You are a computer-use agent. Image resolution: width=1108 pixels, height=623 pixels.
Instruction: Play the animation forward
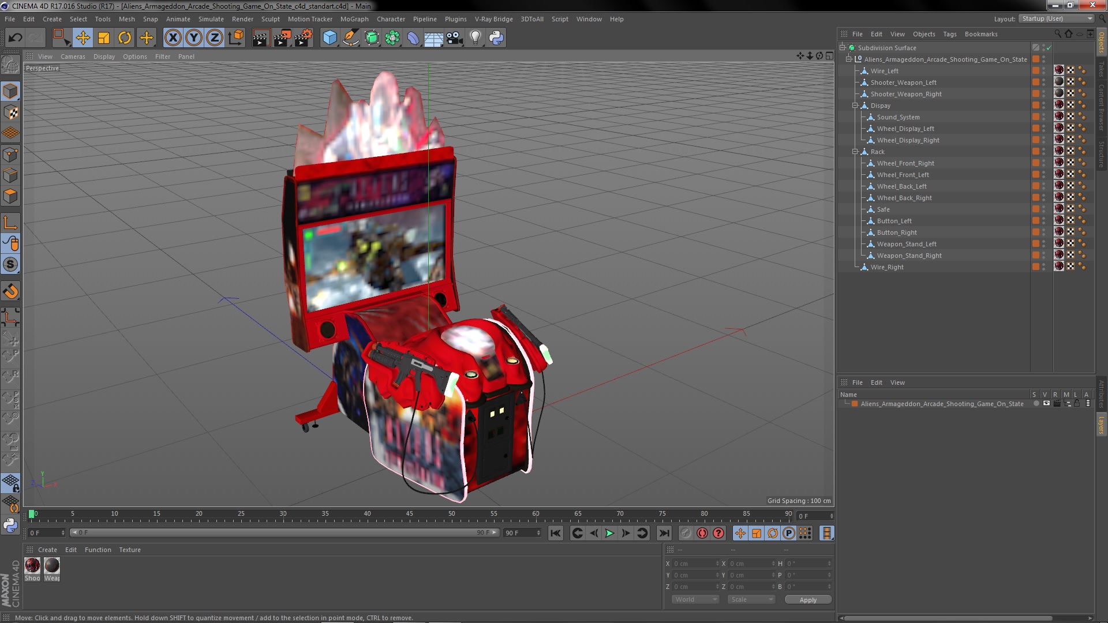(609, 533)
